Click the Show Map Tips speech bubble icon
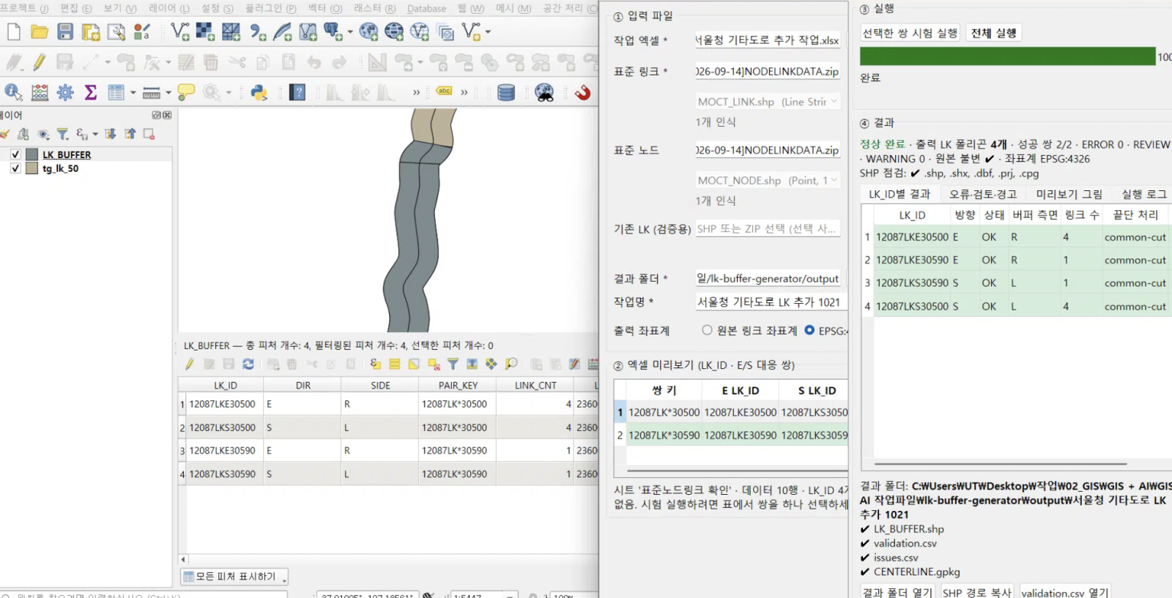 tap(186, 92)
